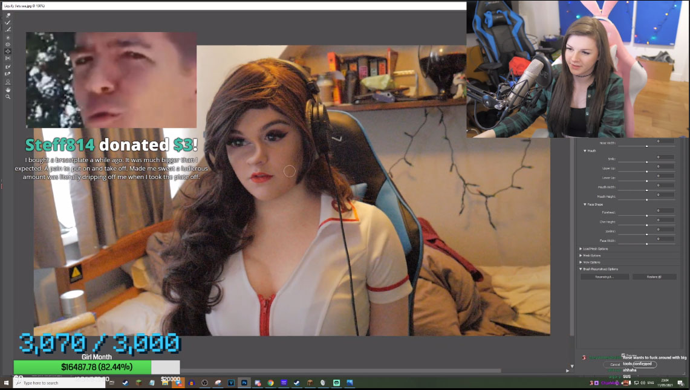Expand Load Mesh Options
Viewport: 690px width, 390px height.
[x=581, y=249]
